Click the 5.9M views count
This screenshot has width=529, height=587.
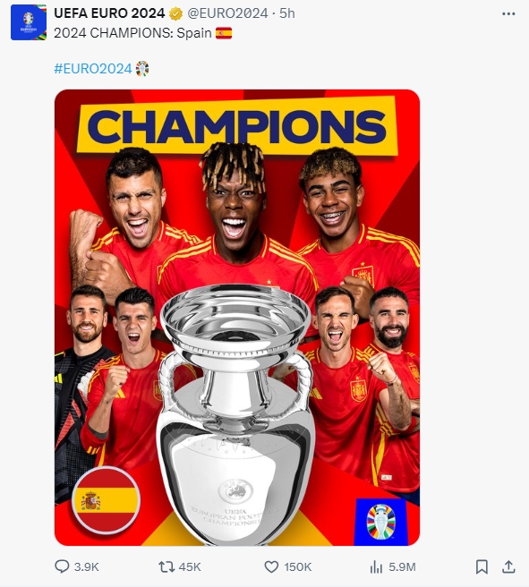pos(402,566)
